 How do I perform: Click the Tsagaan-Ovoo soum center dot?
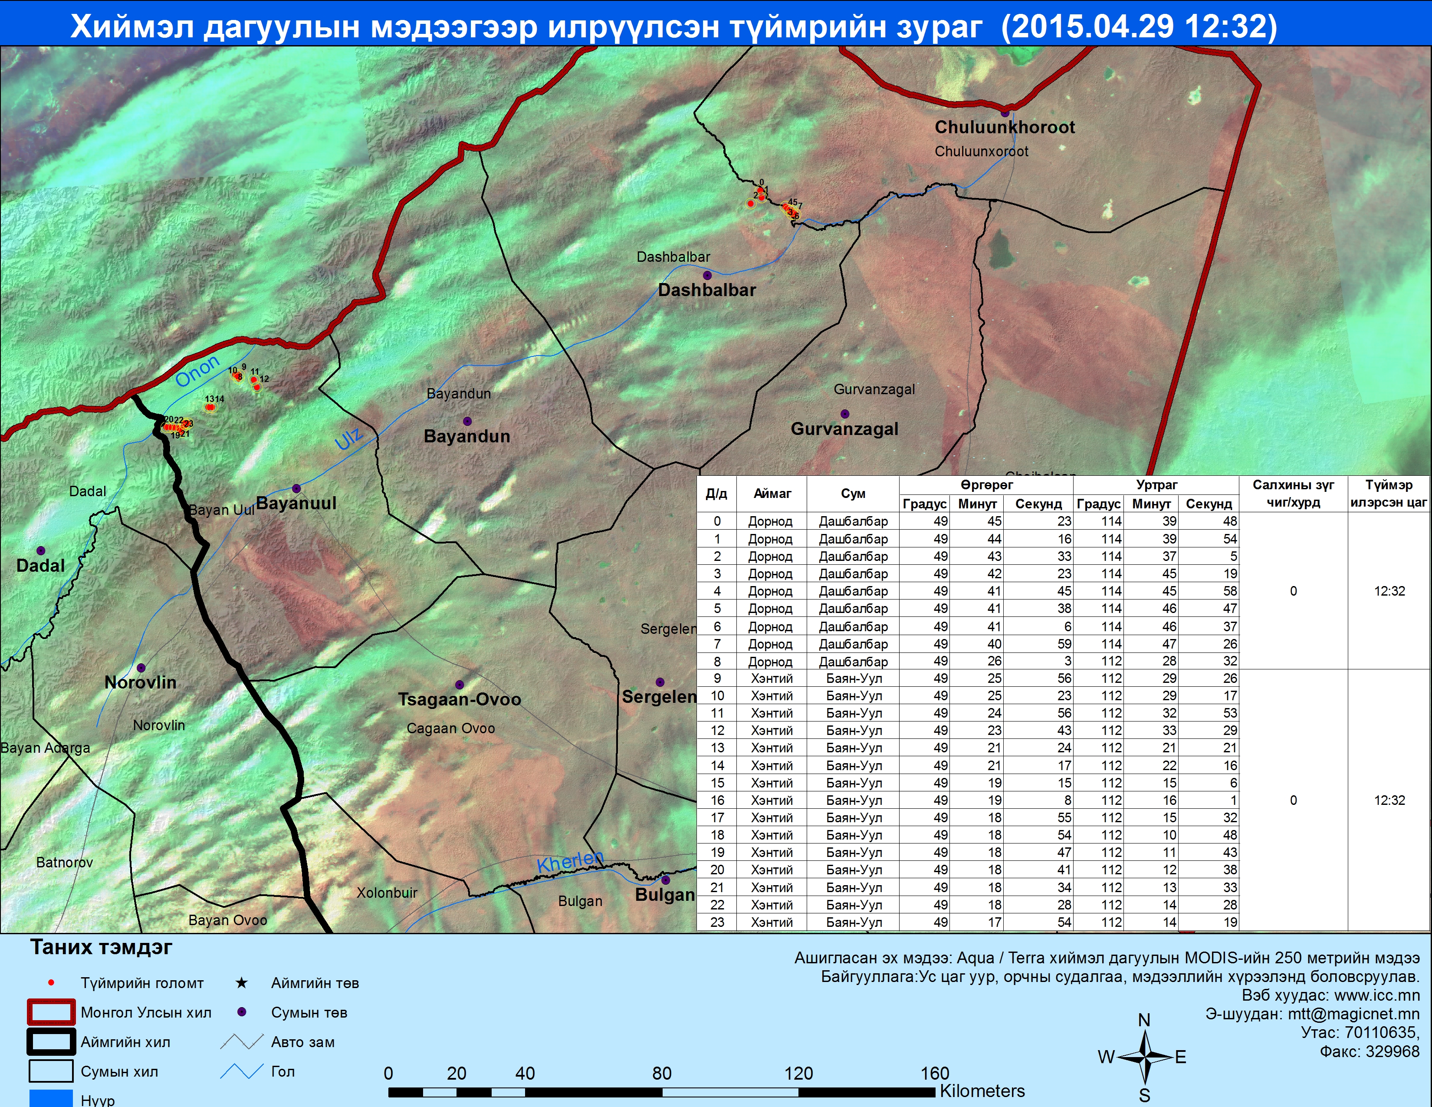pyautogui.click(x=459, y=685)
